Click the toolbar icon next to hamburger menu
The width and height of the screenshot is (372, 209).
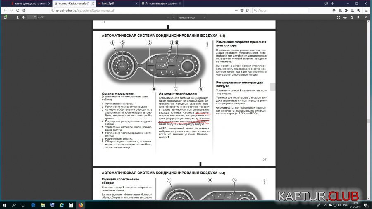359,10
